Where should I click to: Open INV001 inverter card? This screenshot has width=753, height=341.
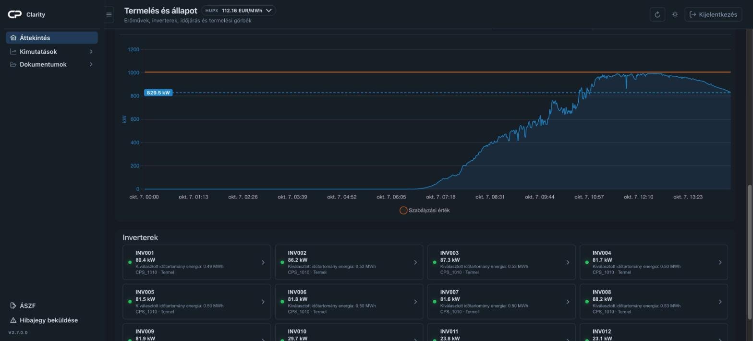click(x=196, y=262)
